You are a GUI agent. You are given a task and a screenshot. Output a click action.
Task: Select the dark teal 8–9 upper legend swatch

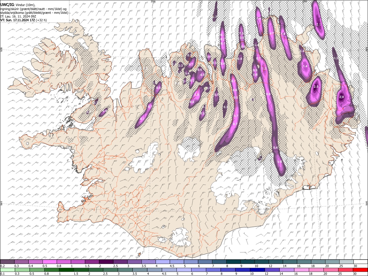233,262
